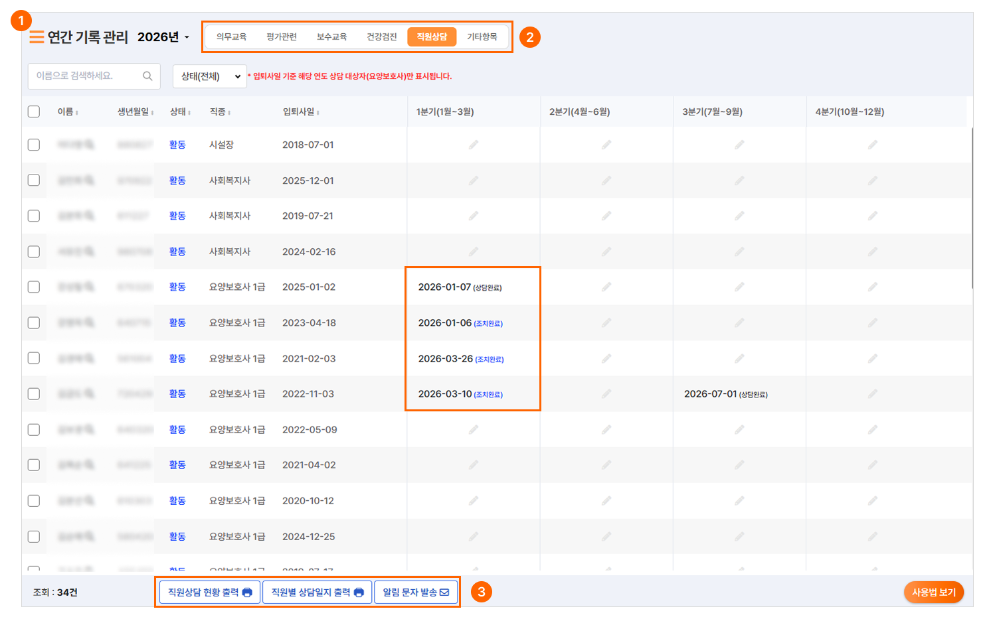Edit 2분기 pencil for the 2019-07-21 row
Screen dimensions: 995x619
606,216
